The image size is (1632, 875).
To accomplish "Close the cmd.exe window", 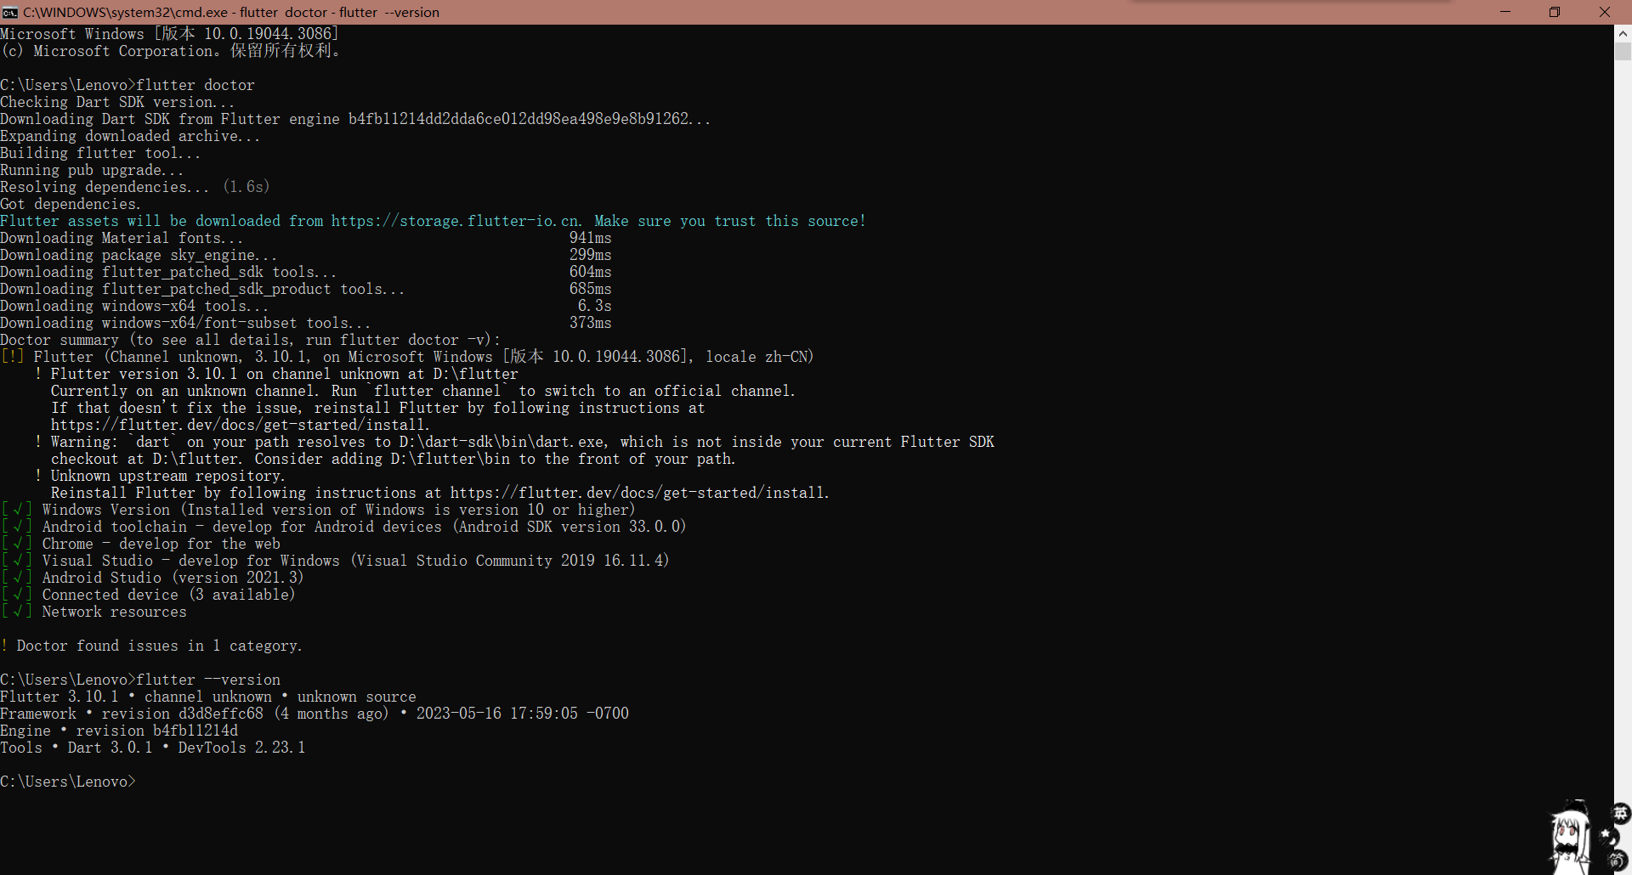I will tap(1605, 12).
